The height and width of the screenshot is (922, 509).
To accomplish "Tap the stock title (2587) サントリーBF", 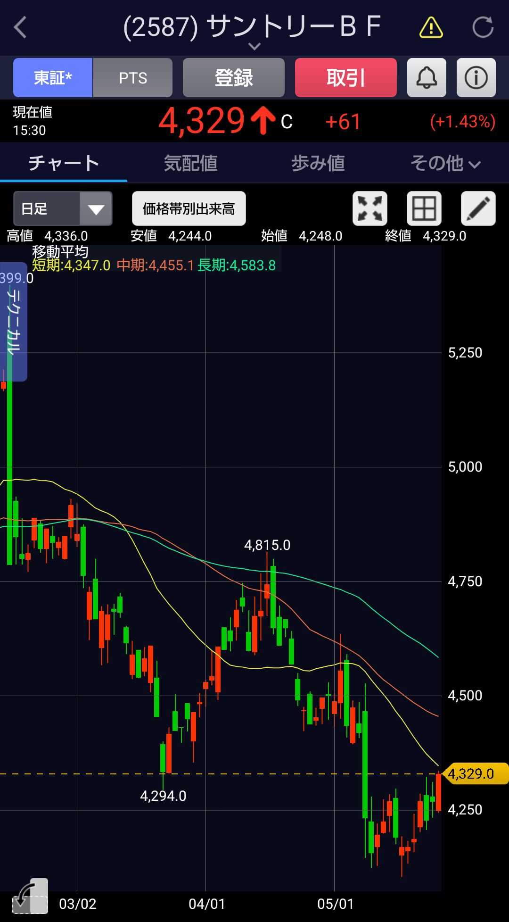I will point(252,26).
